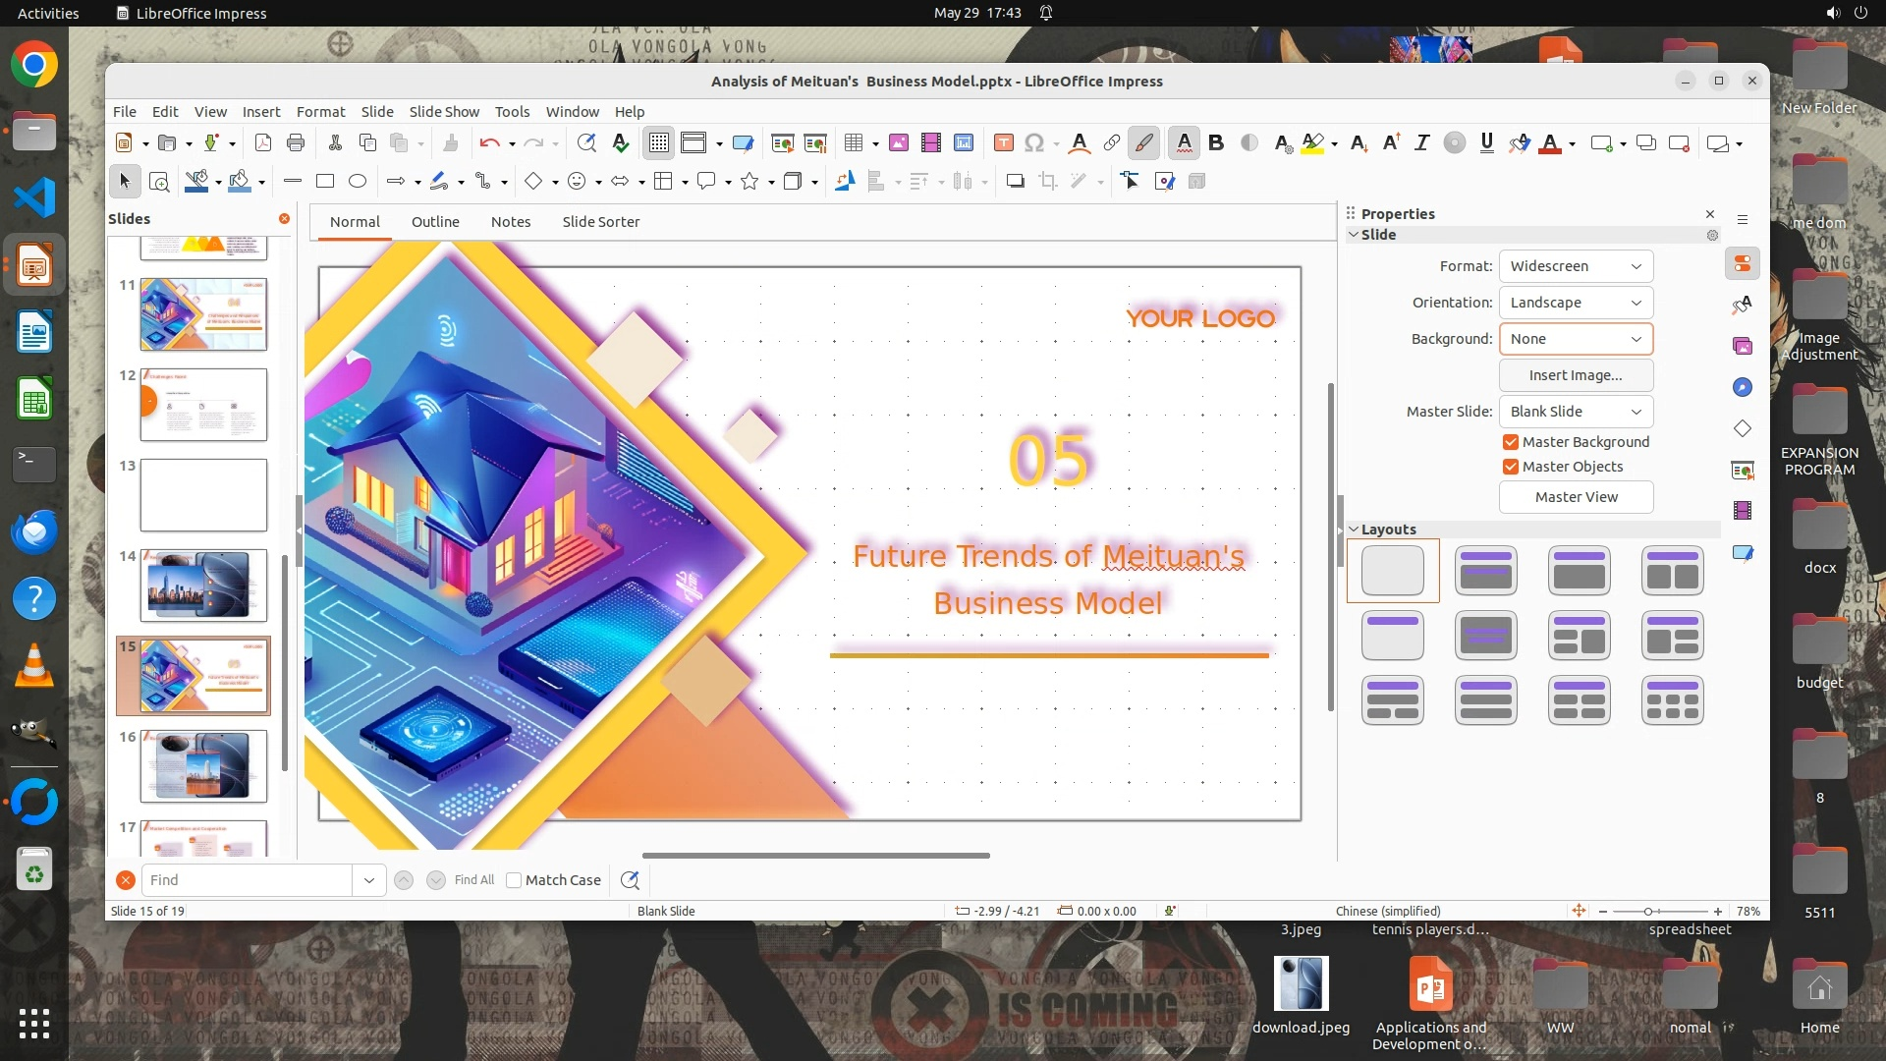The width and height of the screenshot is (1886, 1061).
Task: Switch to the Slide Sorter tab
Action: (x=600, y=222)
